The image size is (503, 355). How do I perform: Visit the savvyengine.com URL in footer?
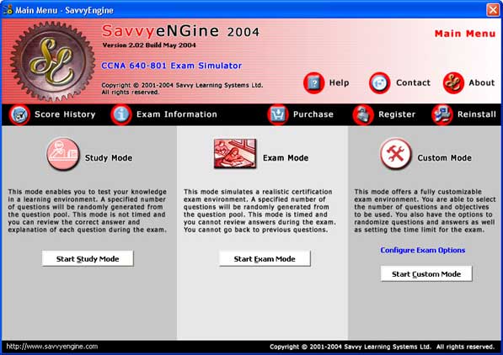52,347
